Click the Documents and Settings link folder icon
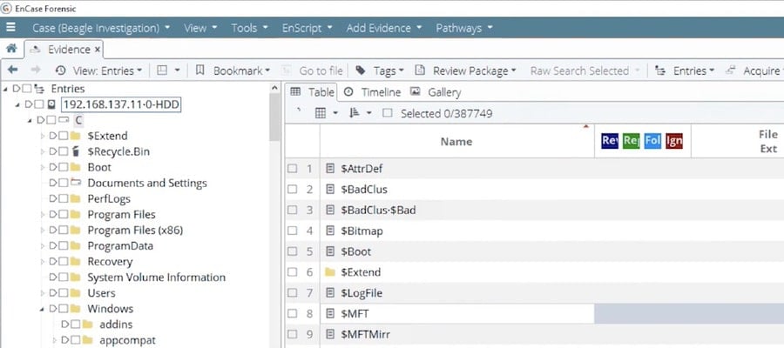The image size is (784, 348). (76, 183)
